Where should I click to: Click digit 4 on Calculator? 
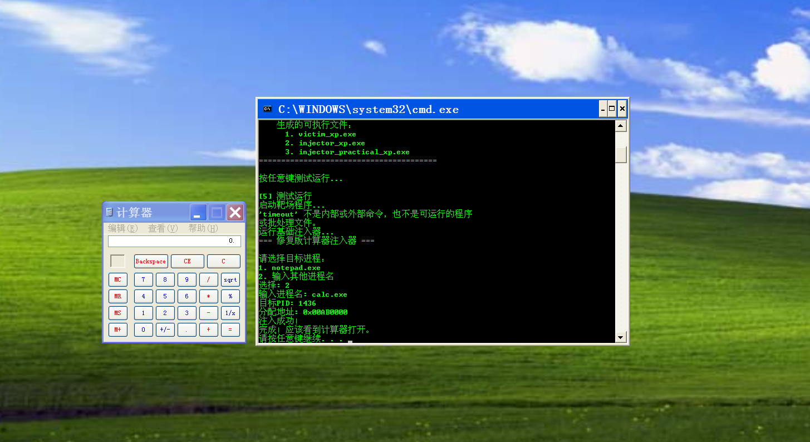click(143, 296)
